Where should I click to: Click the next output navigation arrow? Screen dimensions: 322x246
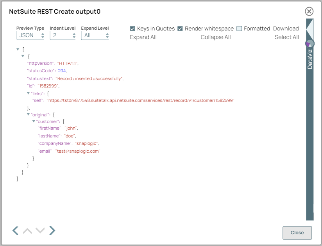click(52, 230)
